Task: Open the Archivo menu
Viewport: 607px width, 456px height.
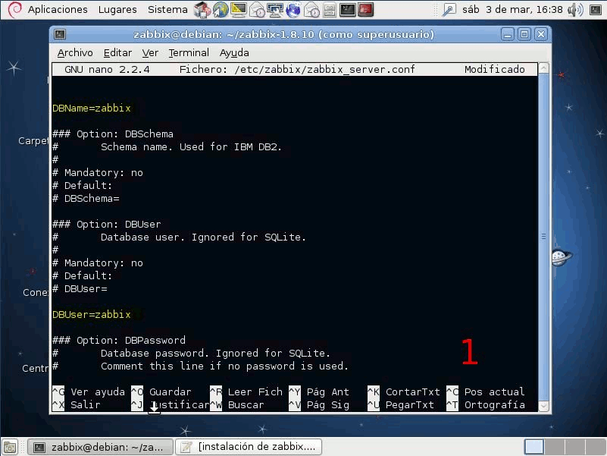Action: coord(75,52)
